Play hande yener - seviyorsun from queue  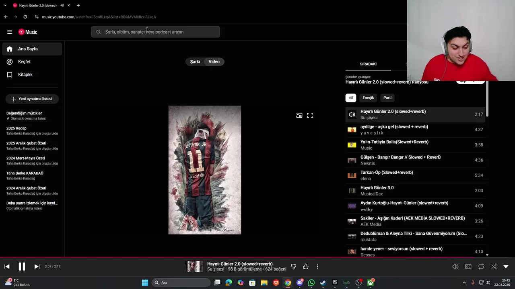(415, 252)
